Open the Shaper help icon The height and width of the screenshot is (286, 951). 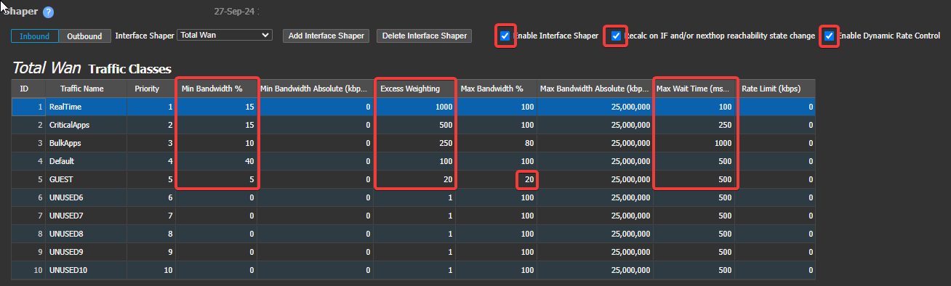click(x=49, y=12)
